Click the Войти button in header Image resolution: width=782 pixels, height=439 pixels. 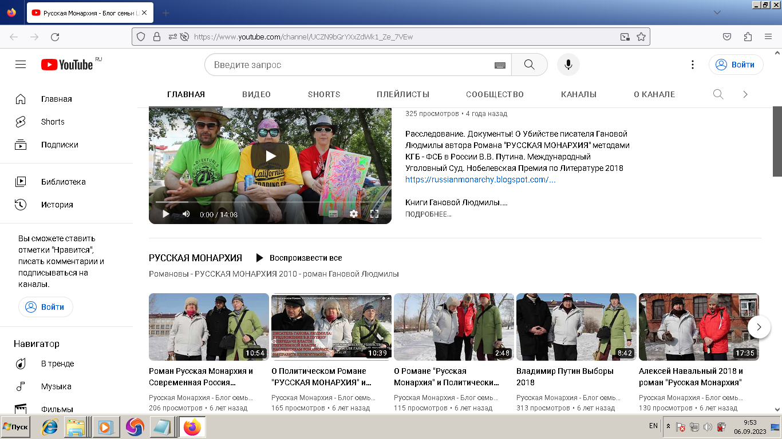pyautogui.click(x=736, y=65)
